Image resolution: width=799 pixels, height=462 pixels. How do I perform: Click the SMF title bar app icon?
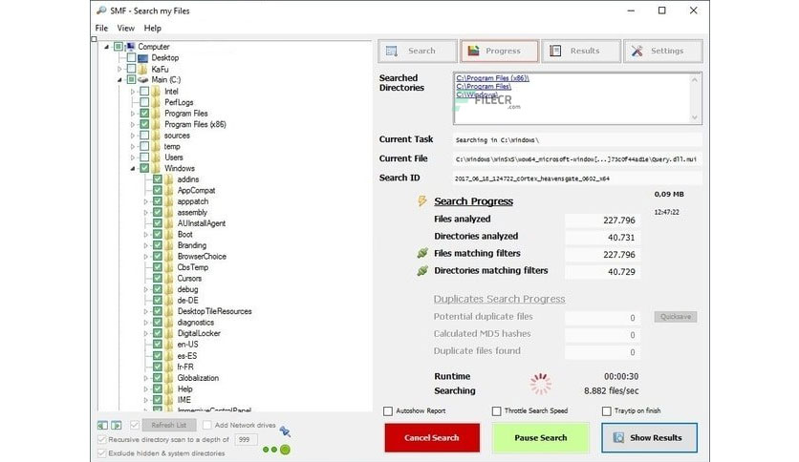[101, 10]
